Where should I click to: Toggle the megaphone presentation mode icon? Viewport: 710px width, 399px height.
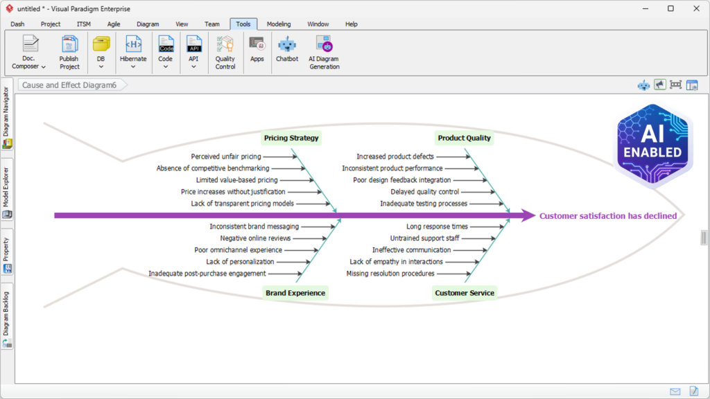[x=659, y=85]
